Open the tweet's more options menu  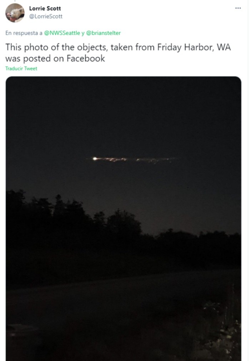click(238, 8)
